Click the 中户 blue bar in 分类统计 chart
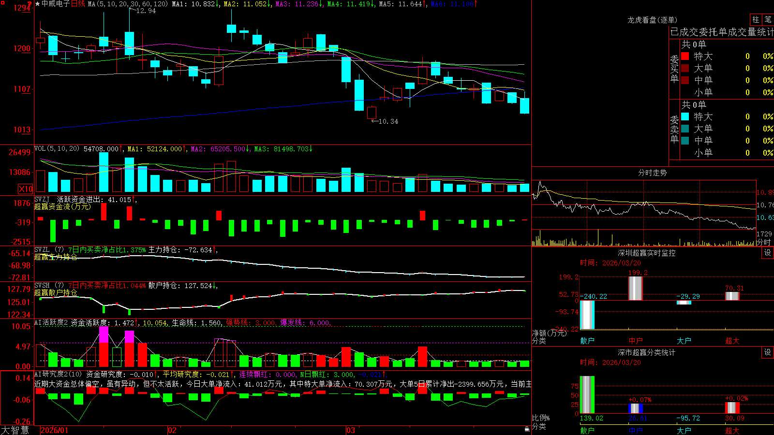 click(x=636, y=408)
